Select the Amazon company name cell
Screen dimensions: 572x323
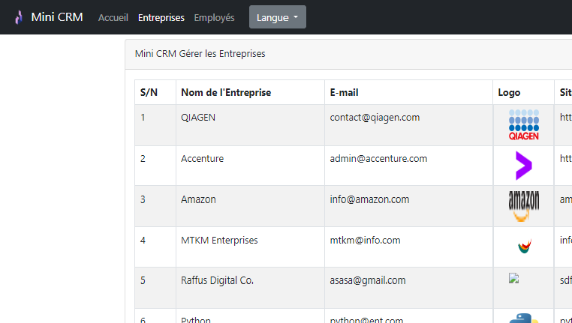click(250, 206)
